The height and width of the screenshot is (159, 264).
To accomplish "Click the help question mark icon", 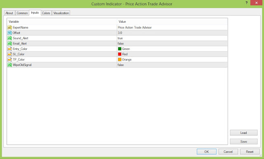I will pos(247,3).
